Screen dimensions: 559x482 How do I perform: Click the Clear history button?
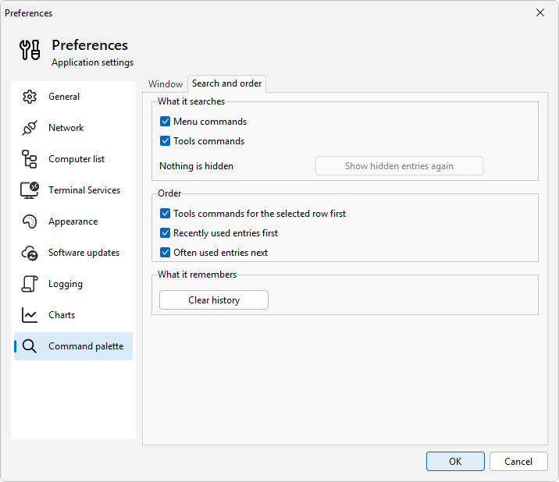214,300
